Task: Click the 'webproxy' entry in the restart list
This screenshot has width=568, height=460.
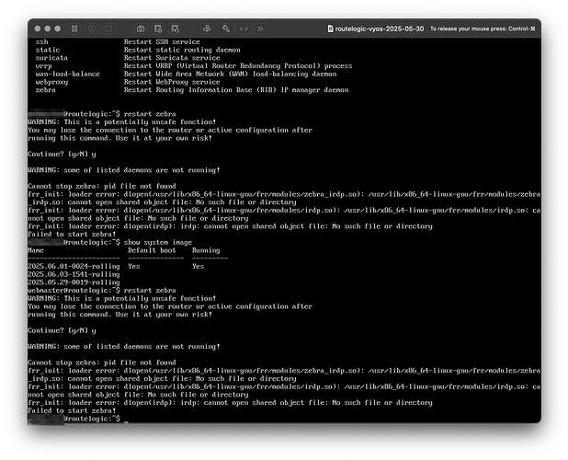Action: [x=51, y=82]
